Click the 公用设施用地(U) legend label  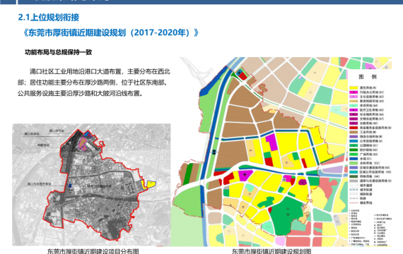coord(371,141)
